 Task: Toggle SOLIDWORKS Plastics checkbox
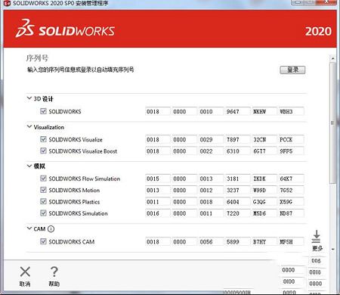click(x=43, y=201)
